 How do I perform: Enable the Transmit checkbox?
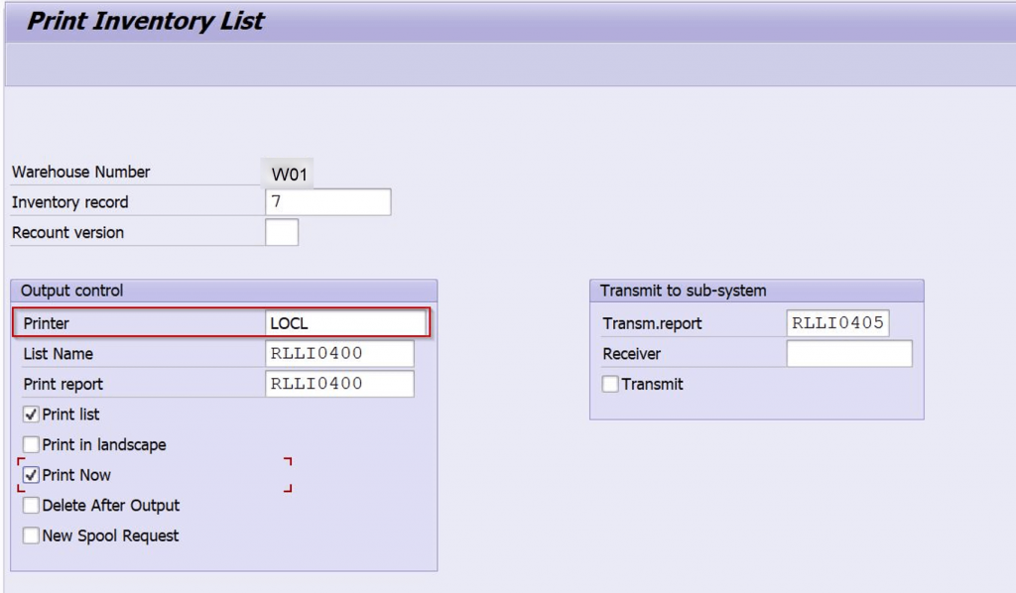[610, 384]
